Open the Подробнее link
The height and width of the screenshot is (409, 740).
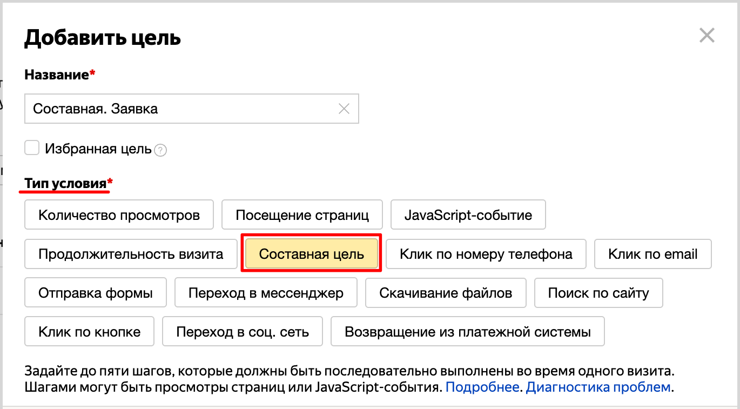[x=482, y=387]
